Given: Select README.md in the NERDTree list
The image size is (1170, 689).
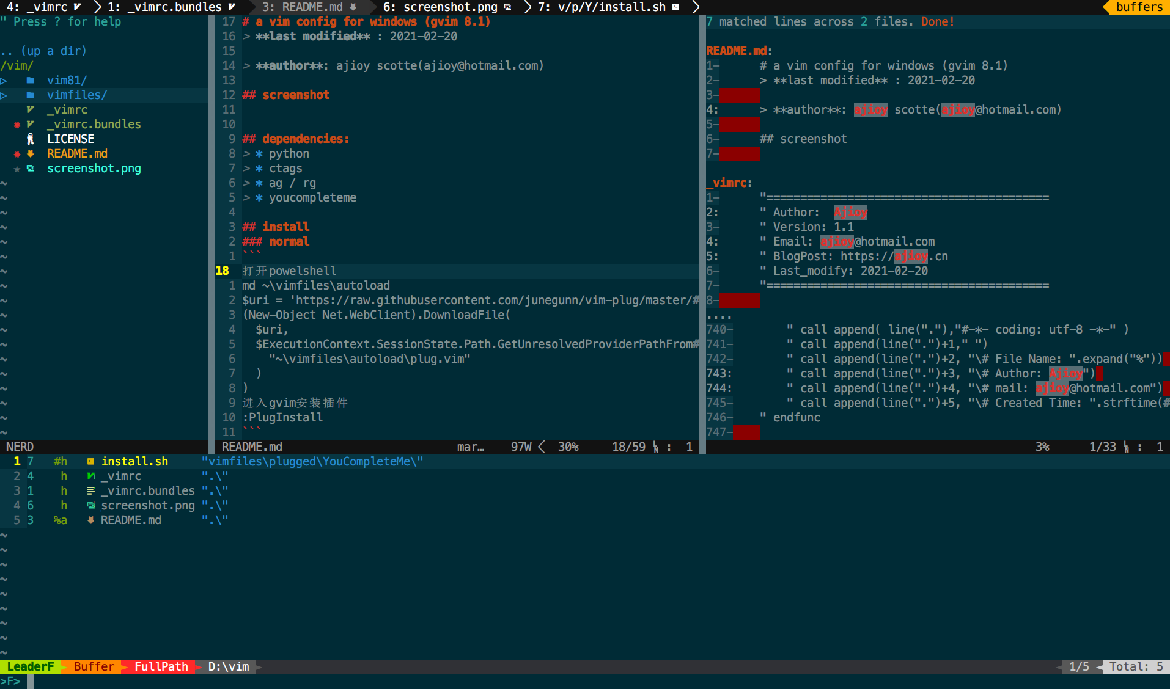Looking at the screenshot, I should (x=77, y=154).
